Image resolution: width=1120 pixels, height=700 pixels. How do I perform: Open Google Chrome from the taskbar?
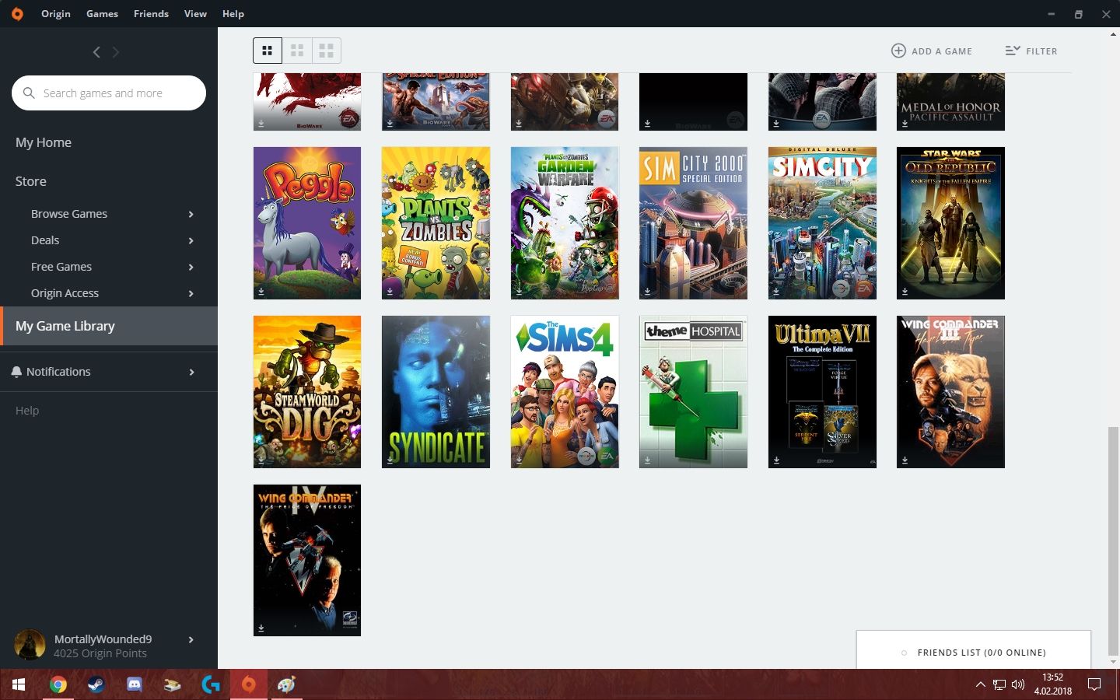[x=58, y=684]
